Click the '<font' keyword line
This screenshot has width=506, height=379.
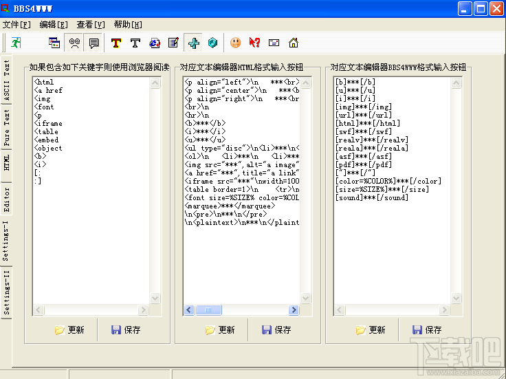44,107
